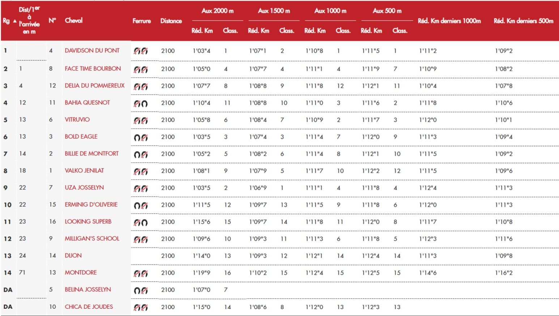Click the Aux 1000 m header group
This screenshot has width=559, height=316.
click(x=330, y=11)
